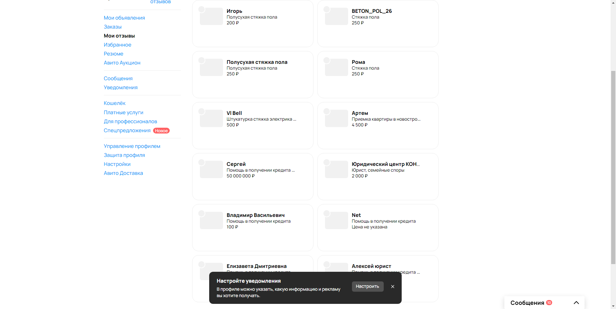Open the Кошелёк link
The height and width of the screenshot is (309, 616).
[115, 103]
